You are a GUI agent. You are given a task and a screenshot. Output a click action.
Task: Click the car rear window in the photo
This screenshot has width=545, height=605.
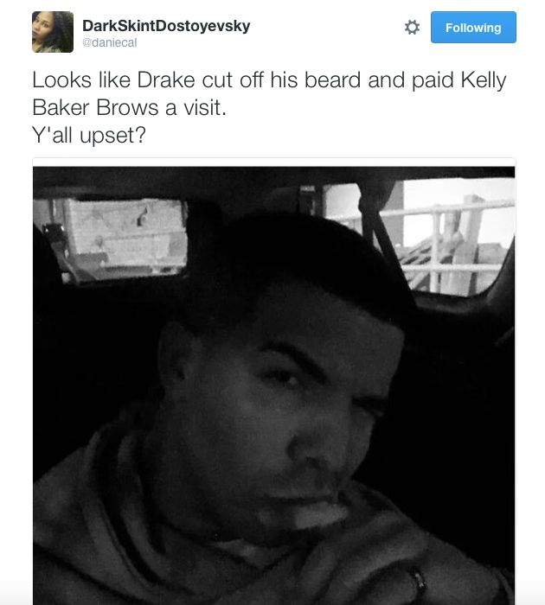tap(110, 239)
